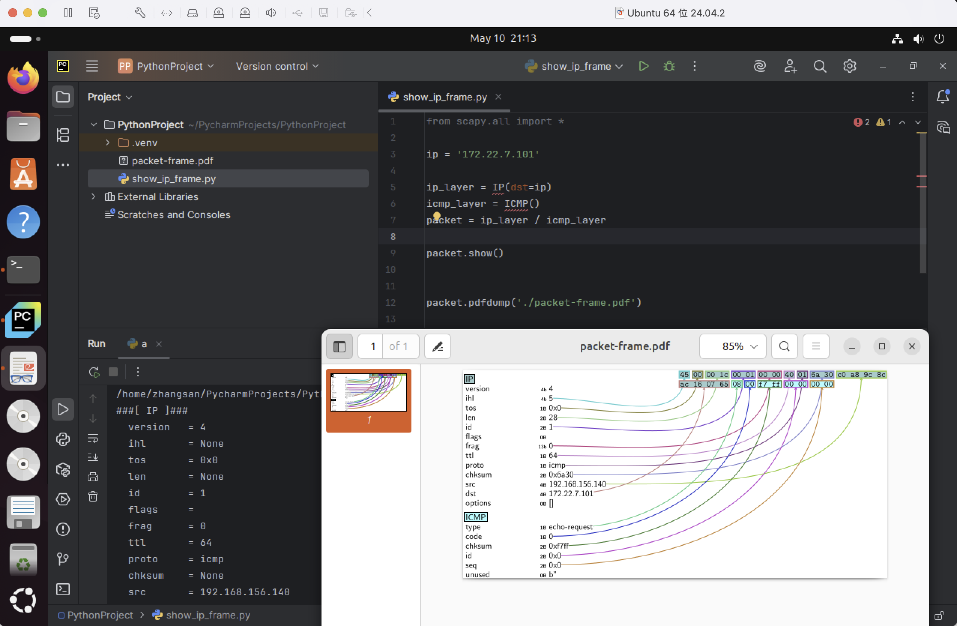
Task: Toggle Project tool window folder icon
Action: [x=63, y=97]
